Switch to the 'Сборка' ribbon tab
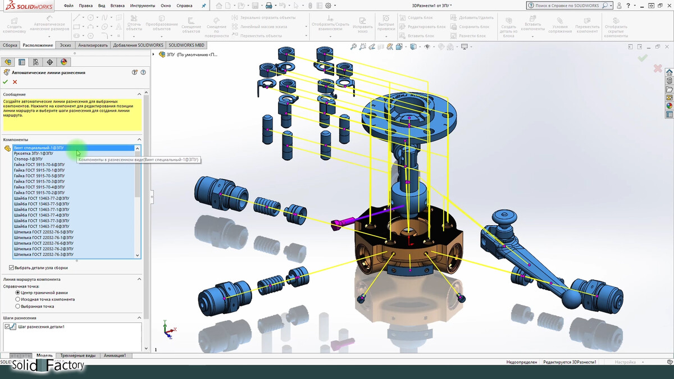The width and height of the screenshot is (674, 379). (x=10, y=45)
